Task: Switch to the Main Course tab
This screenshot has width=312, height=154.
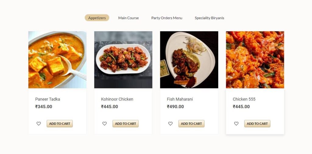Action: [x=128, y=18]
